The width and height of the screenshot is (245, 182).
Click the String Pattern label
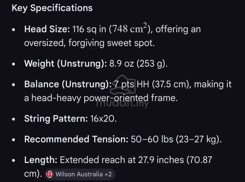[x=56, y=118]
